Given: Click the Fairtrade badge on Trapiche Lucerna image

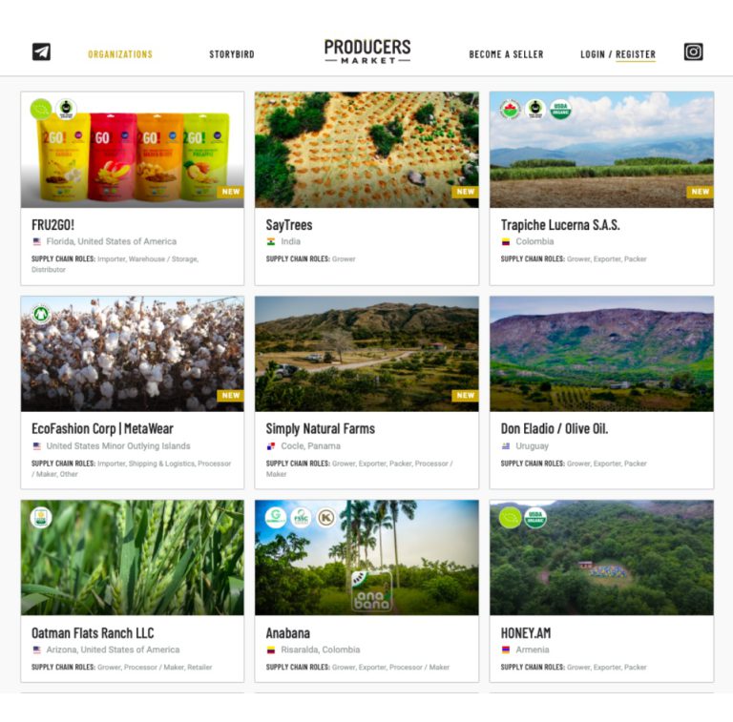Looking at the screenshot, I should tap(534, 110).
